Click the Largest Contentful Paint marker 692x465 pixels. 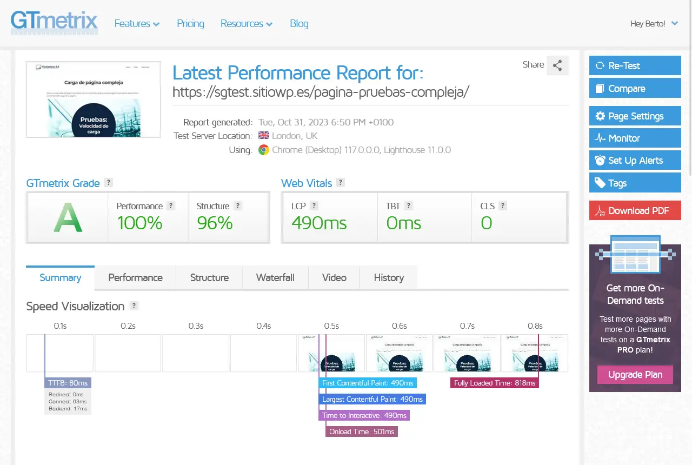(372, 399)
